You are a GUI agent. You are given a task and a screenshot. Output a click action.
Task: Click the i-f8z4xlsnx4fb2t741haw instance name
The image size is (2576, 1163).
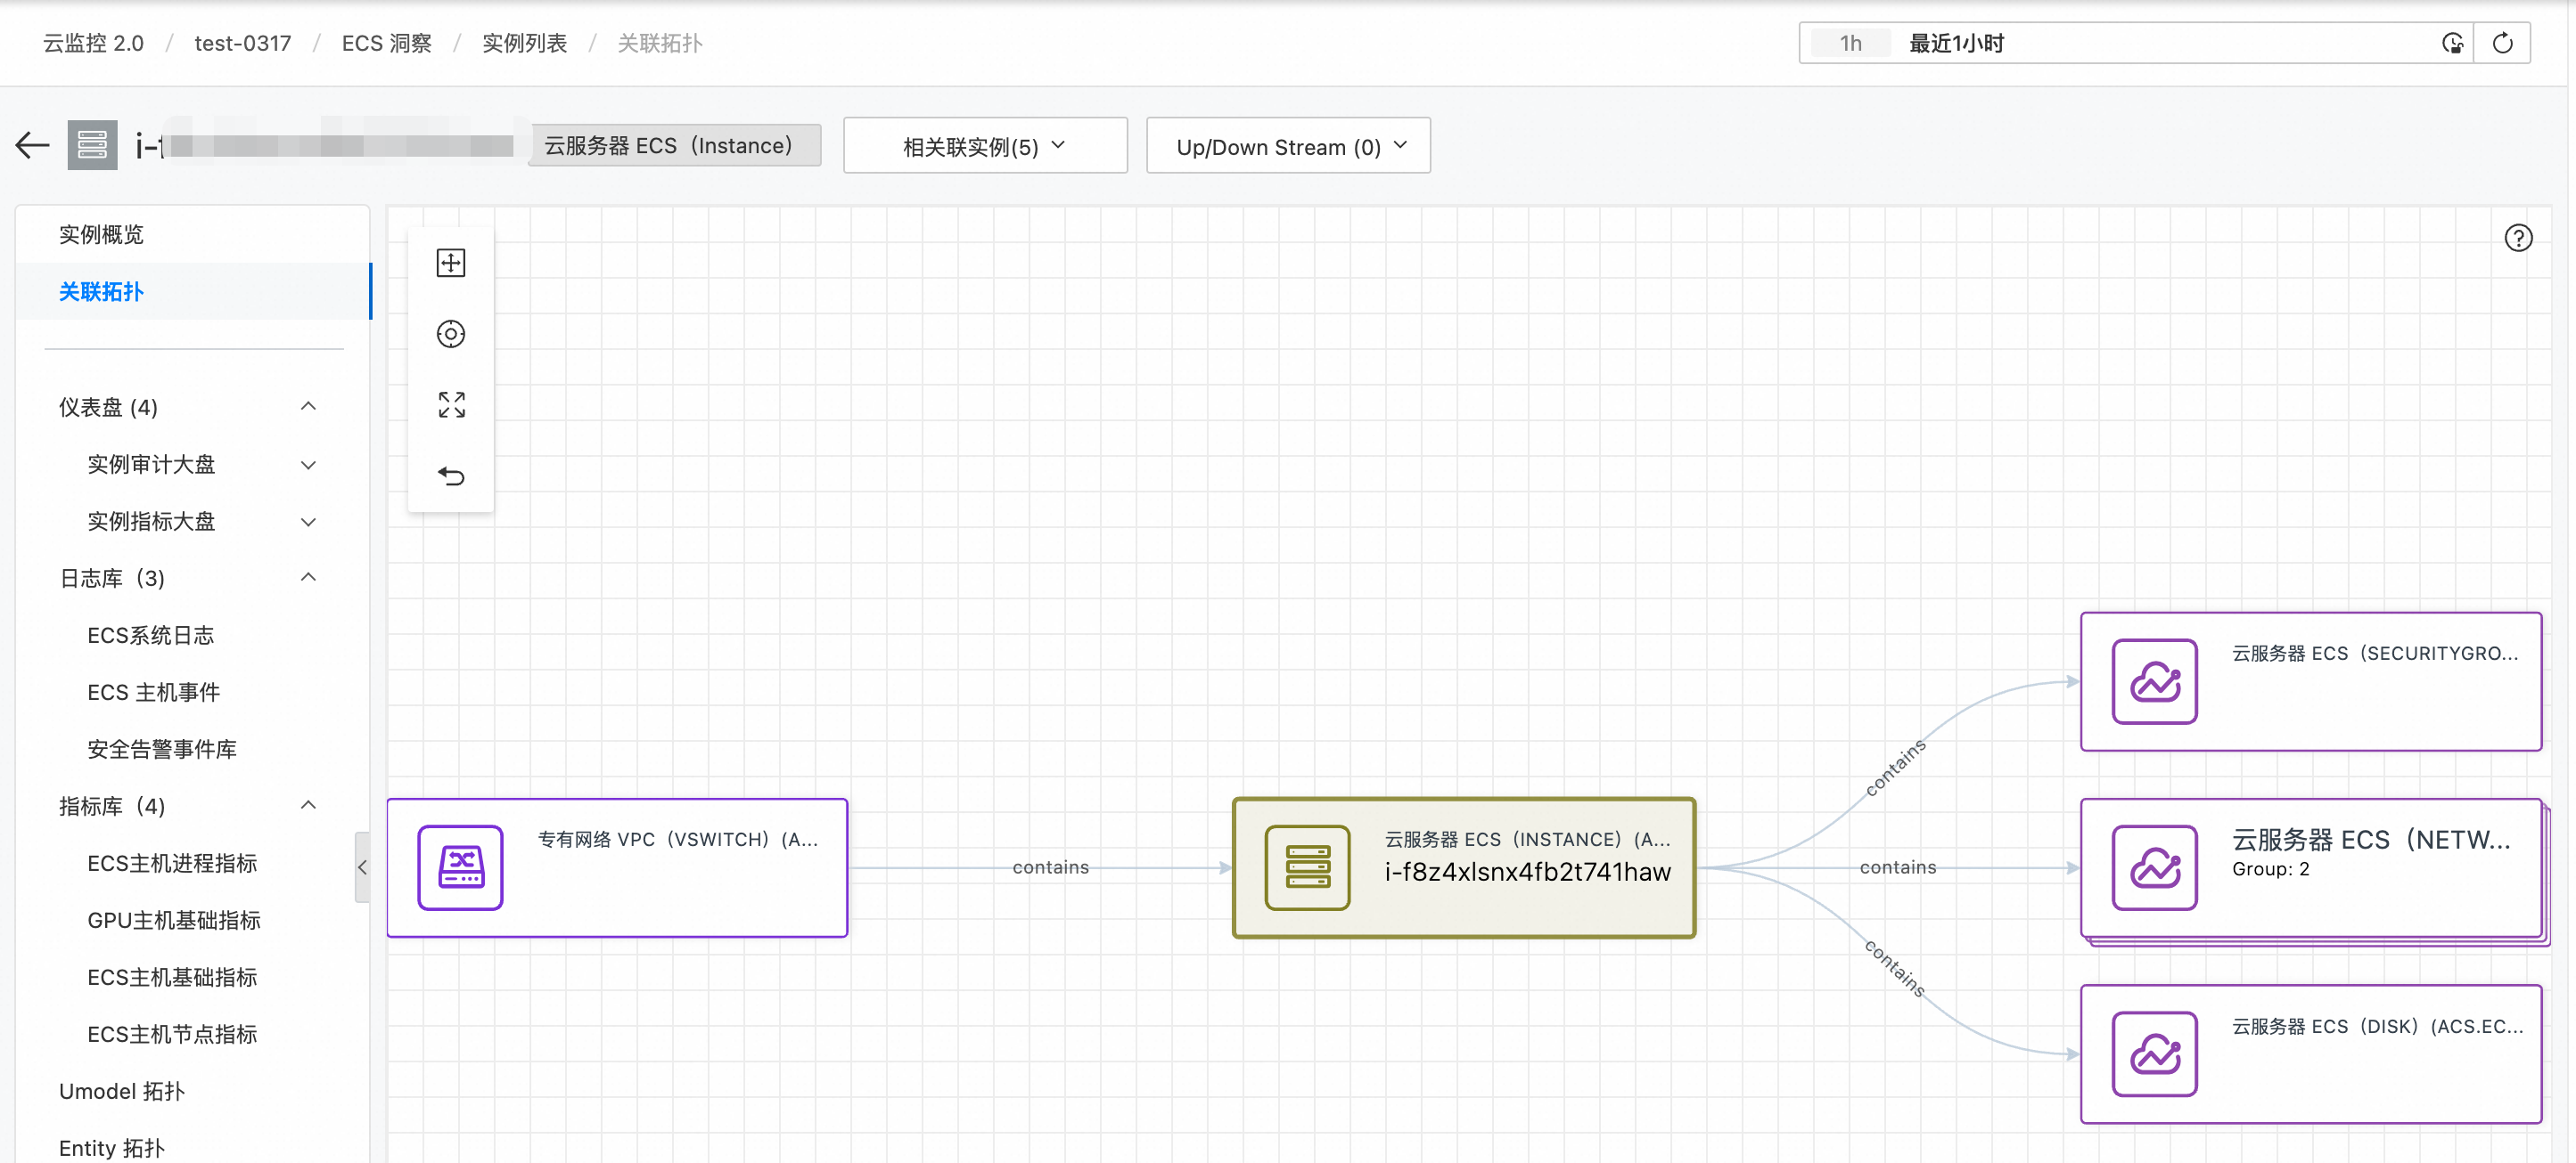pyautogui.click(x=1527, y=873)
